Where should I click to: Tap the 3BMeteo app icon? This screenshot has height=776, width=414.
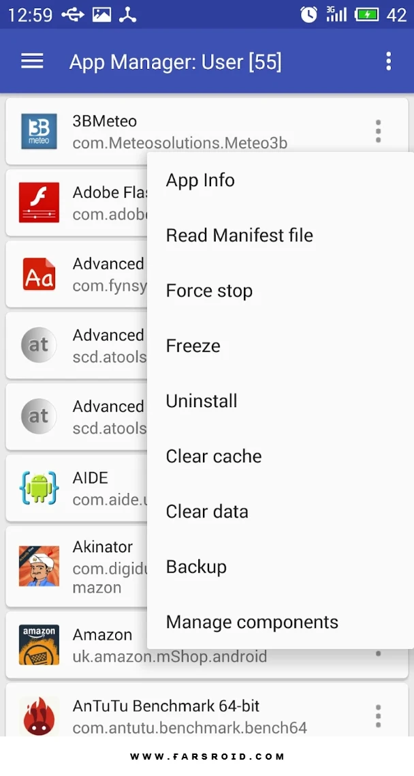pos(39,131)
